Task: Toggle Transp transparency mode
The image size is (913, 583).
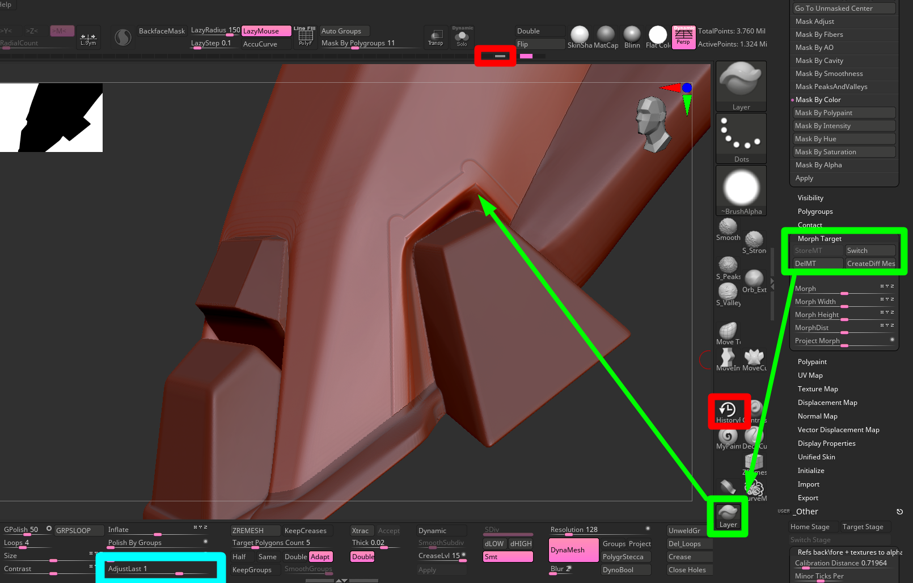Action: [436, 37]
